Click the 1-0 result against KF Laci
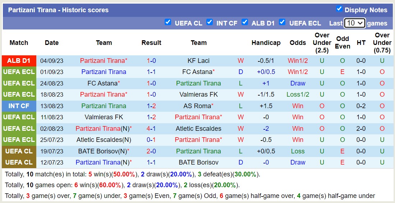Viewport: 395px width, 203px height. 151,61
